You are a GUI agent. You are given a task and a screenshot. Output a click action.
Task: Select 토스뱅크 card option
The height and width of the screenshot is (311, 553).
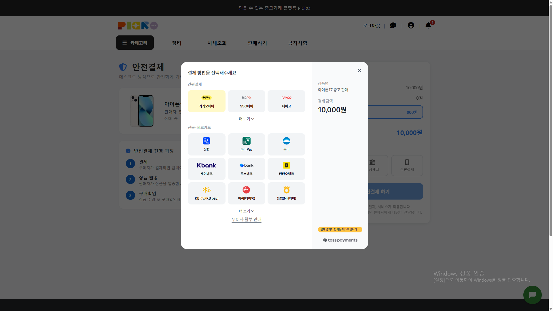246,169
